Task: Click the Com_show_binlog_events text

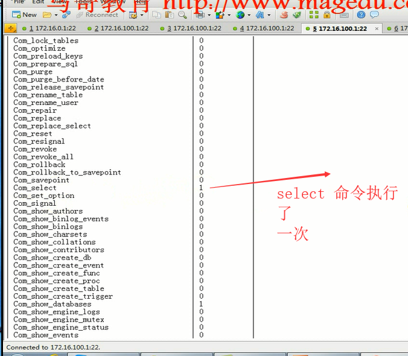Action: [61, 219]
